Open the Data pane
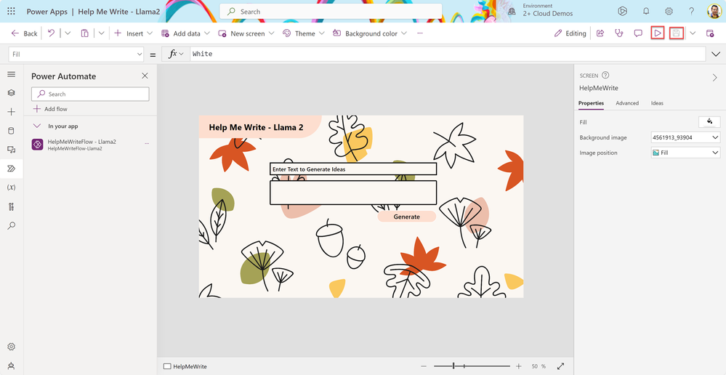Viewport: 726px width, 375px height. pos(12,131)
